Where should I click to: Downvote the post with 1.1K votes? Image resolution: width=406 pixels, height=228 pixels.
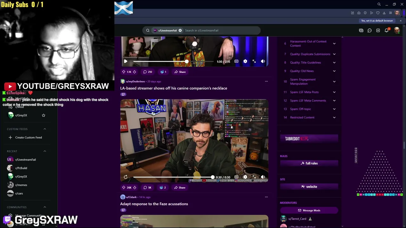pyautogui.click(x=134, y=72)
